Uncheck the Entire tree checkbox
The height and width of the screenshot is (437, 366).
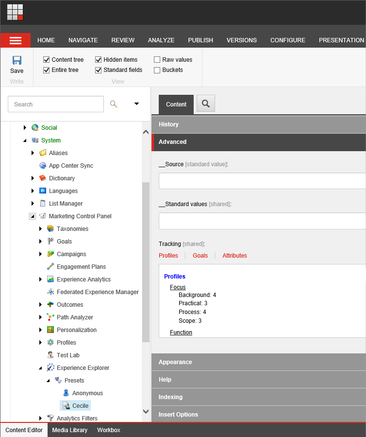tap(47, 70)
